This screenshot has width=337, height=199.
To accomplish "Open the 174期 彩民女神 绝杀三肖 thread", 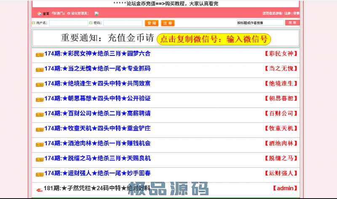I will click(x=97, y=54).
